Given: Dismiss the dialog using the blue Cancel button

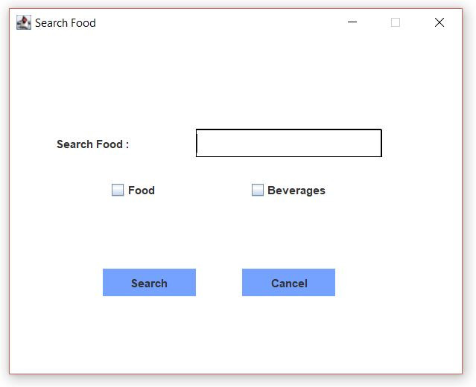Looking at the screenshot, I should pos(289,282).
